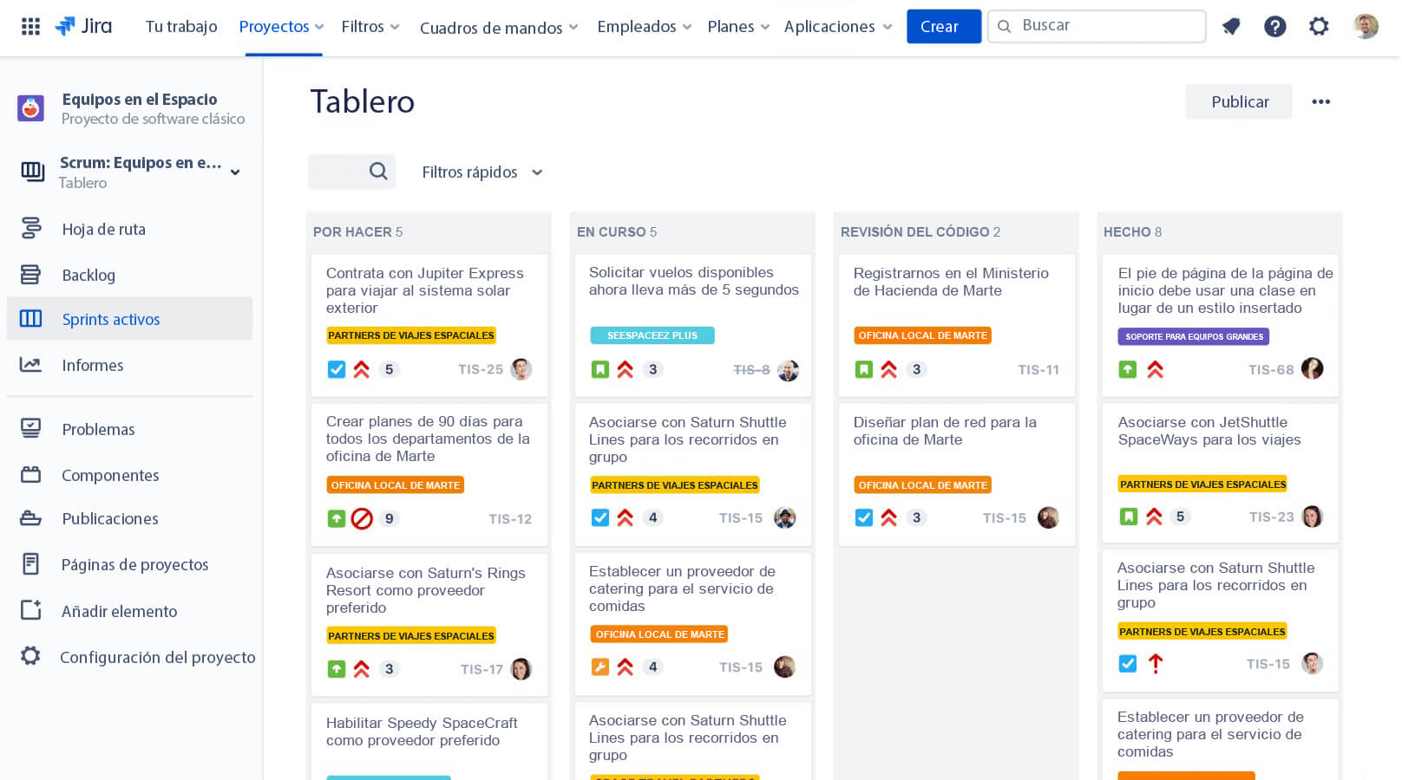Click task checkbox icon on Diseñar plan de red card
The width and height of the screenshot is (1402, 780).
[864, 517]
